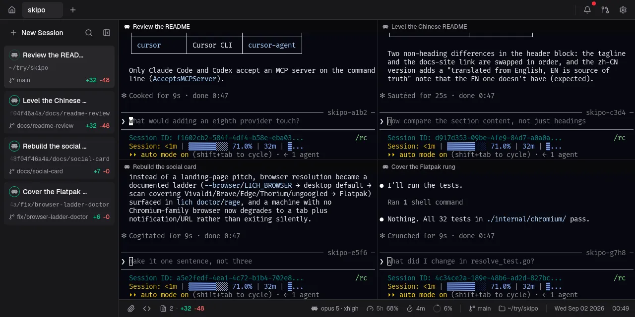This screenshot has width=635, height=317.
Task: Click the Review the README sidebar icon
Action: (x=14, y=55)
